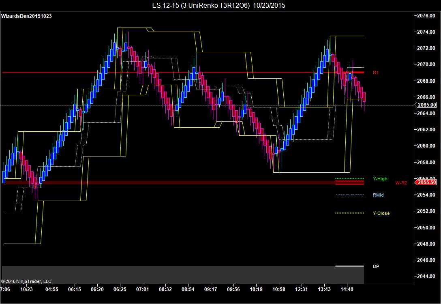Screen dimensions: 441x304
Task: Click the 14:40 time axis label
Action: (x=347, y=289)
